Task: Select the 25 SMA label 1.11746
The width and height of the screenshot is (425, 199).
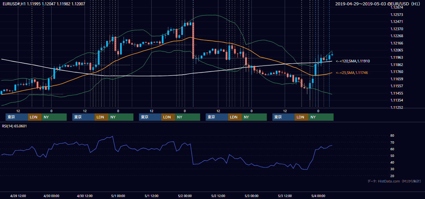Action: tap(352, 73)
